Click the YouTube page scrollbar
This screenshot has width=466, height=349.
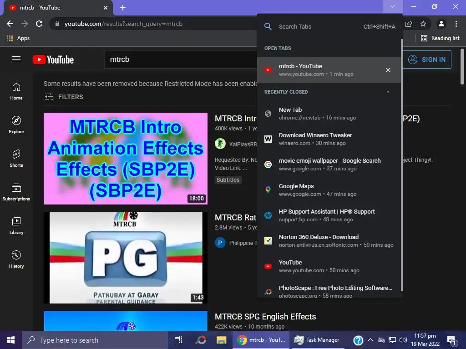click(462, 66)
